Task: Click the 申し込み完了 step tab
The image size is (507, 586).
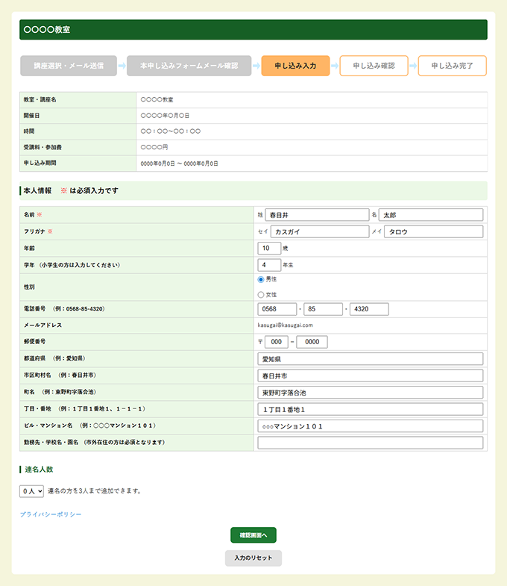Action: 452,66
